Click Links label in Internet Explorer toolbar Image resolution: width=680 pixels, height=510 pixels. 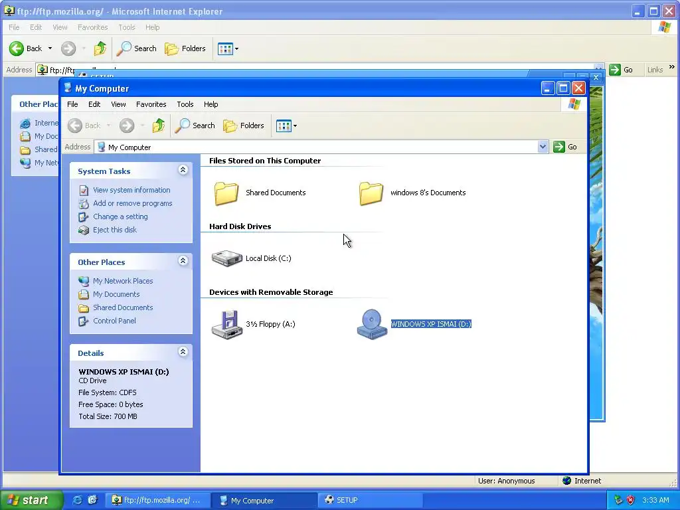[x=655, y=70]
